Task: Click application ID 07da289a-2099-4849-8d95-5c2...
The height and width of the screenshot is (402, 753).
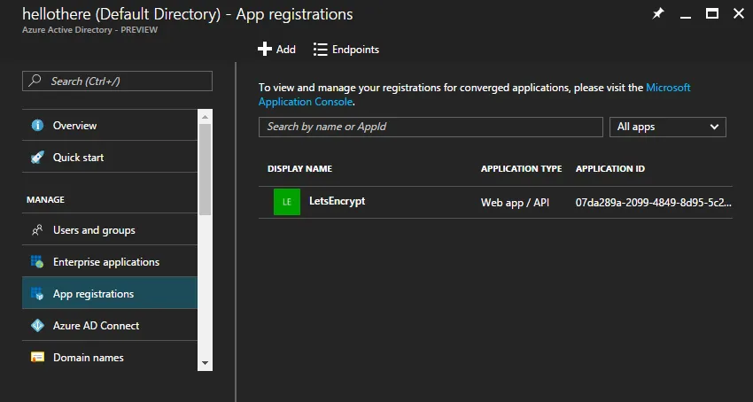Action: click(654, 203)
